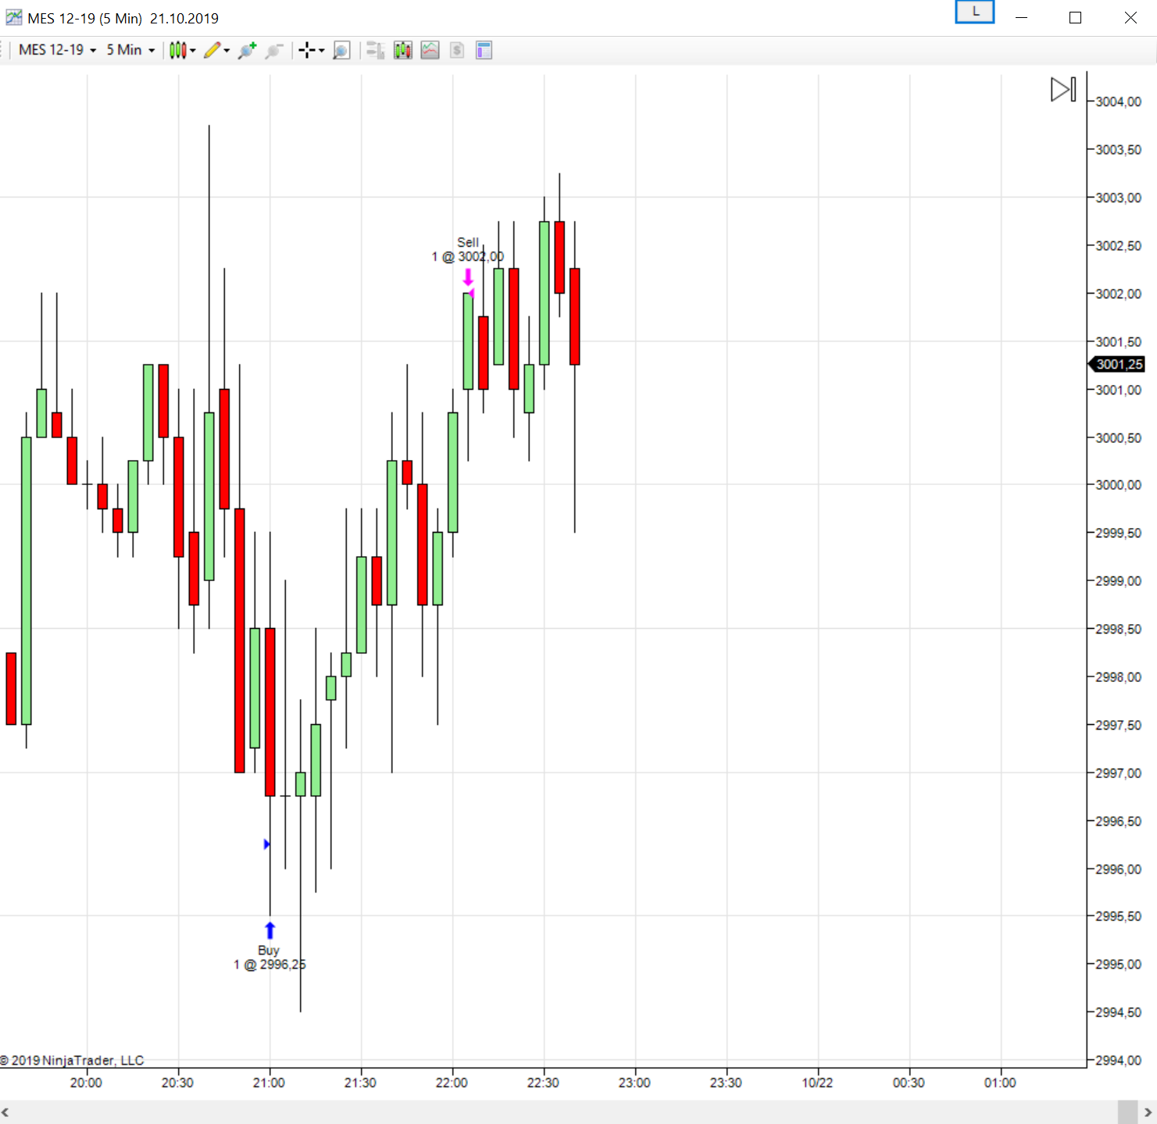Open the drawing tools pencil menu
This screenshot has height=1124, width=1157.
click(x=216, y=51)
